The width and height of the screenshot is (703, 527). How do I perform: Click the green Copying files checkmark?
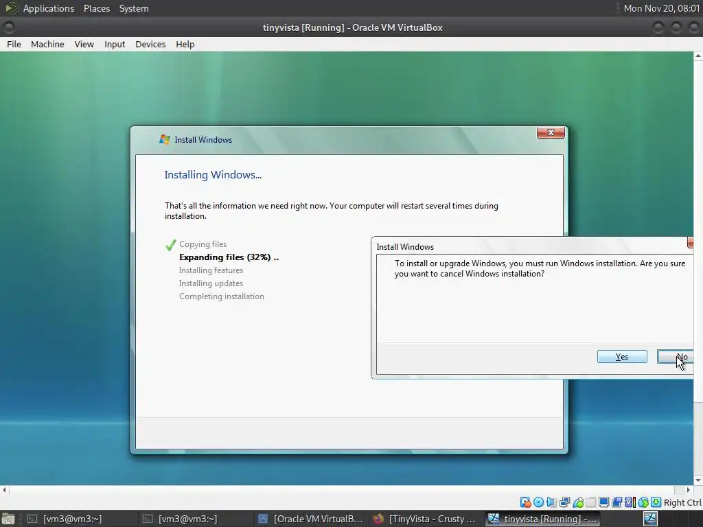tap(170, 245)
